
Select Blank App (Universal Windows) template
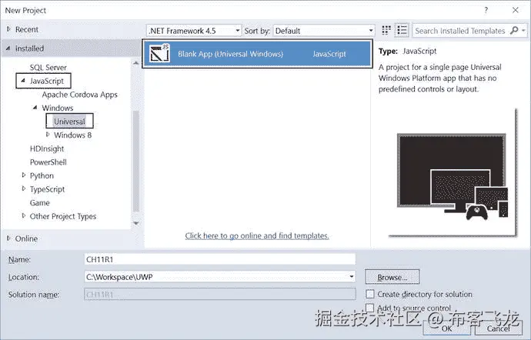tap(257, 54)
